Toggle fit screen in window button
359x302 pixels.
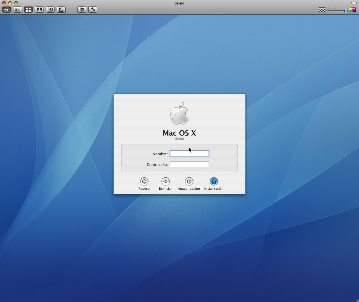tap(28, 10)
